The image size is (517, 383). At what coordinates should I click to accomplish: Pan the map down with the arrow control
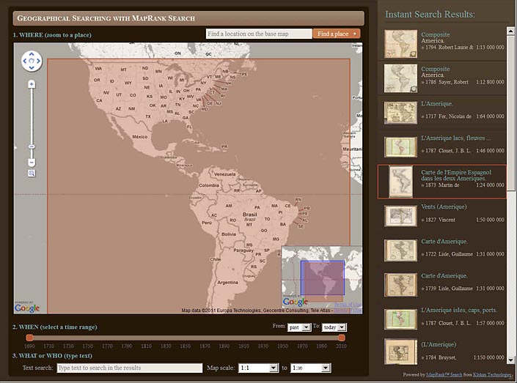tap(32, 69)
